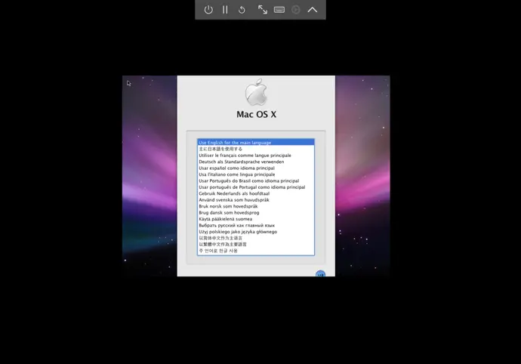Select "Usar português de Portugal como idioma principal"
This screenshot has width=521, height=364.
[256, 187]
